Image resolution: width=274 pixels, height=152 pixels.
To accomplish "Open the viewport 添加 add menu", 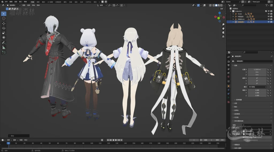I will [x=33, y=5].
